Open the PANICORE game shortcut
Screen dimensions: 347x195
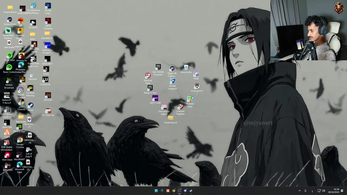[23, 10]
